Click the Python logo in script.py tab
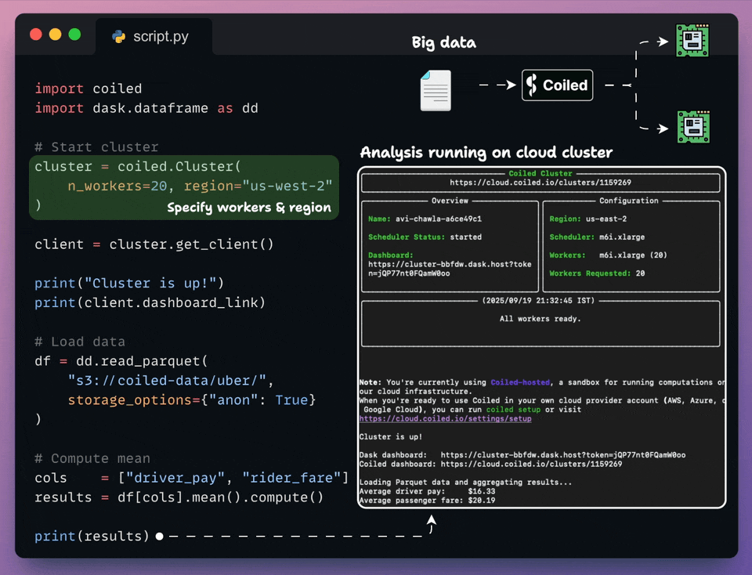The image size is (752, 575). [119, 37]
